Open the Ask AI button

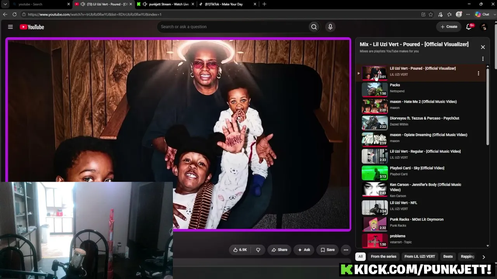304,250
